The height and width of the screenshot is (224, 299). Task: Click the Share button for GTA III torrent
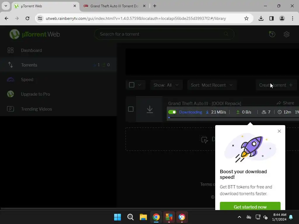pos(285,103)
